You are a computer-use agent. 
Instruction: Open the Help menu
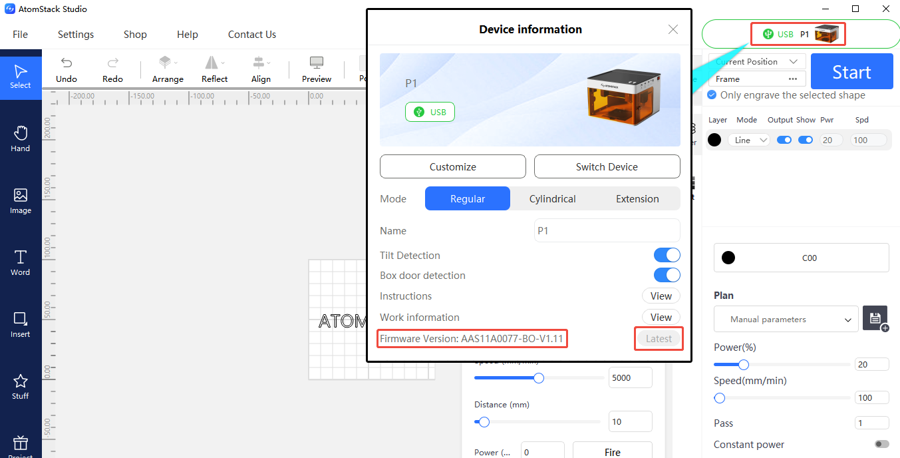click(188, 34)
